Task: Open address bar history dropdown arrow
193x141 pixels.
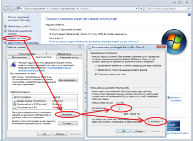Action: tap(137, 9)
